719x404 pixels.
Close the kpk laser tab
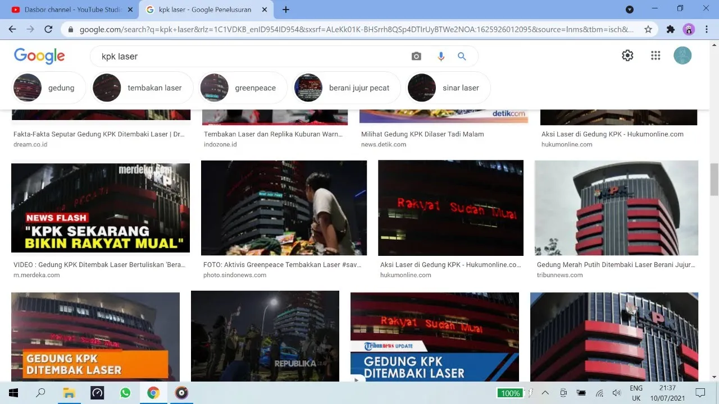coord(265,10)
